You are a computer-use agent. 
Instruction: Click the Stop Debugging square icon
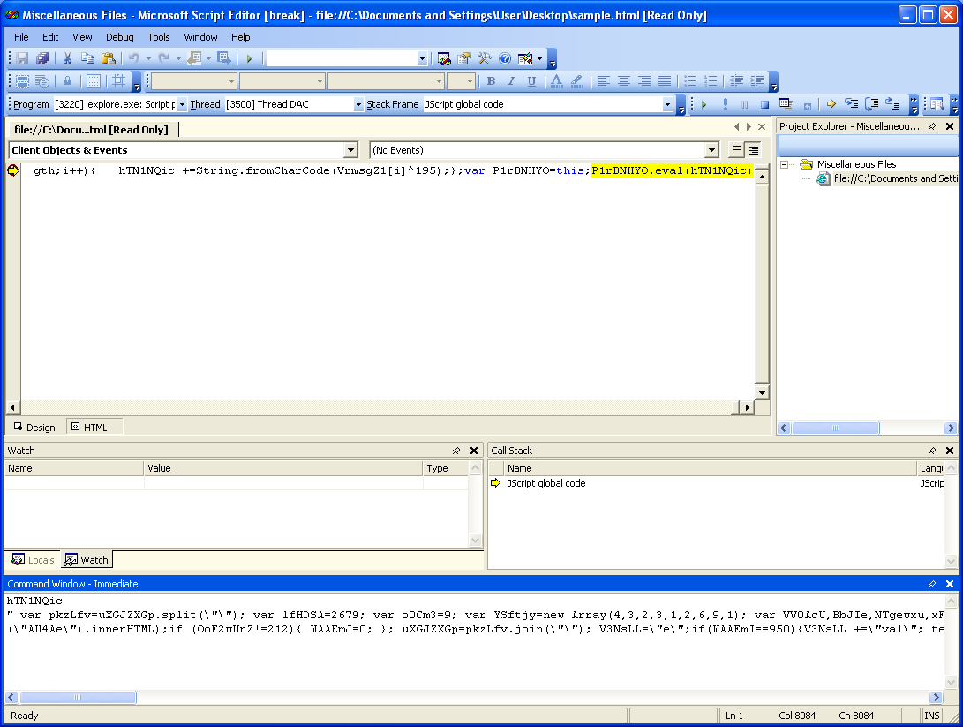pyautogui.click(x=764, y=104)
